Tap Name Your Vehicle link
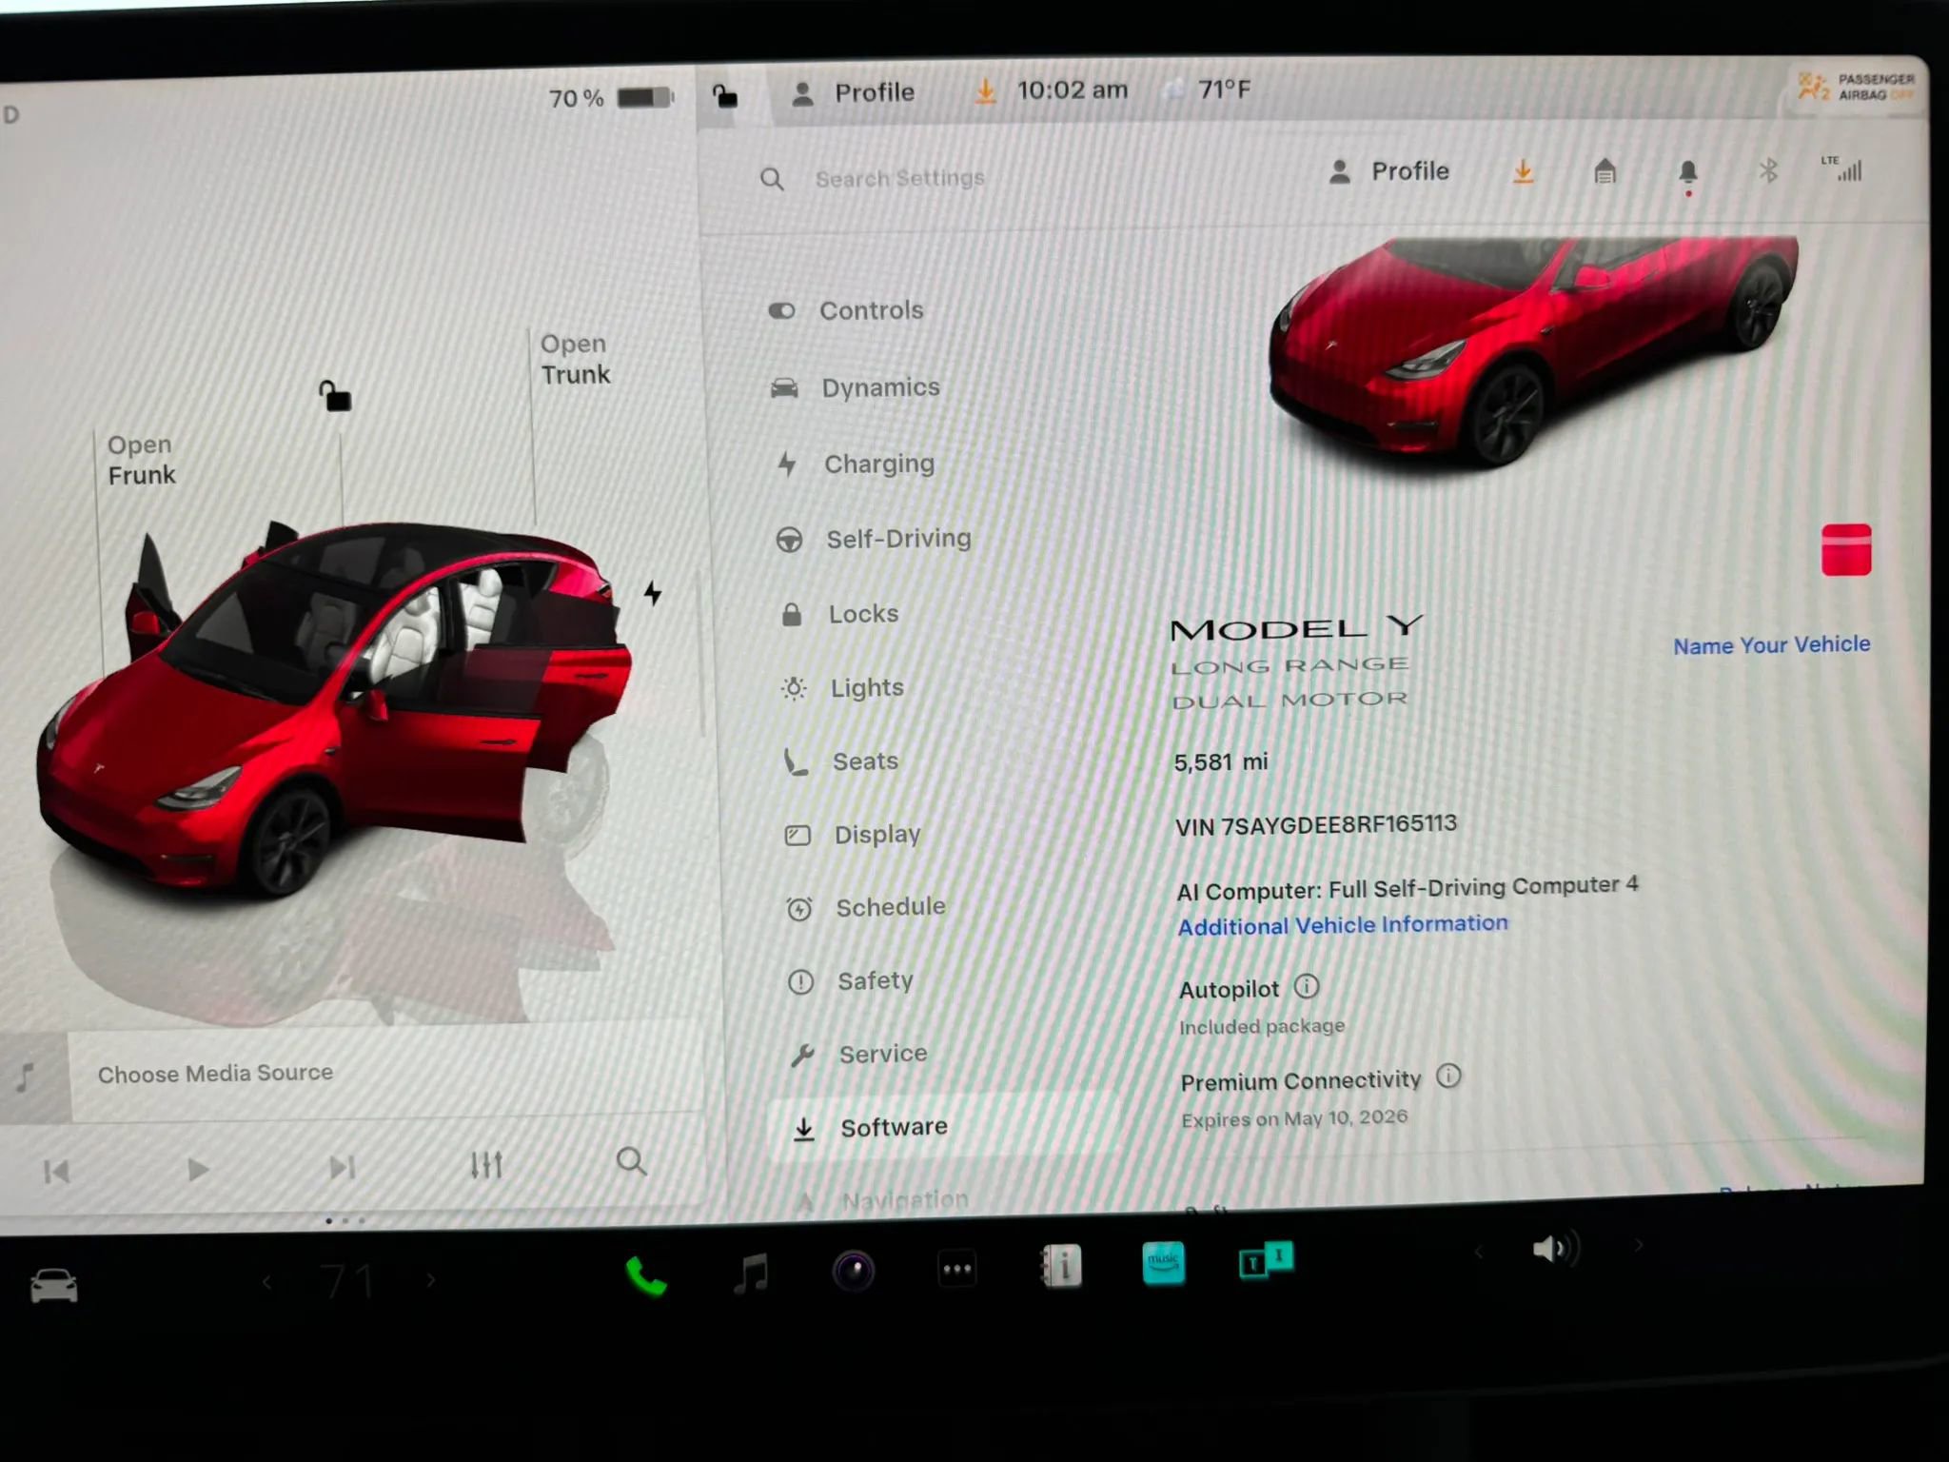Viewport: 1949px width, 1462px height. 1771,645
